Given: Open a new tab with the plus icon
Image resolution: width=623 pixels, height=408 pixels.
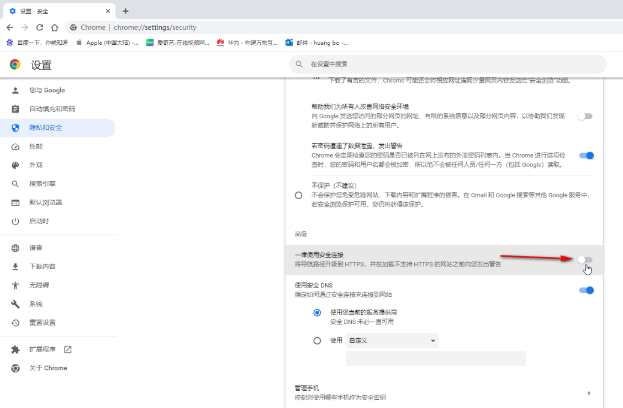Looking at the screenshot, I should (125, 11).
